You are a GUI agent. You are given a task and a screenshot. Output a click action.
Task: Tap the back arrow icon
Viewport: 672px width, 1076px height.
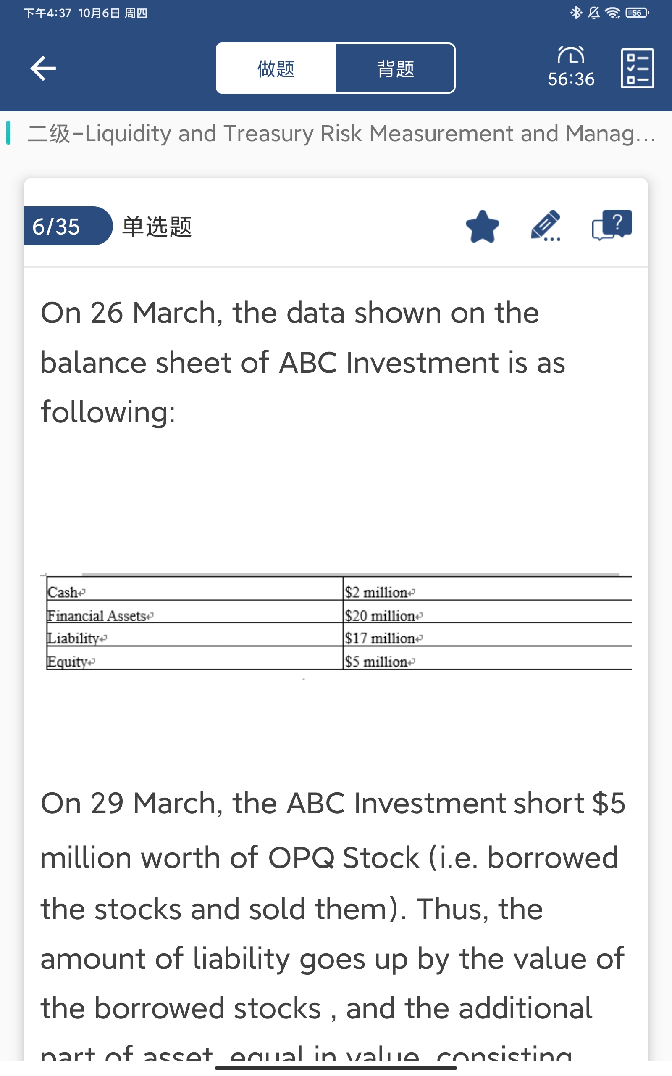[x=43, y=68]
